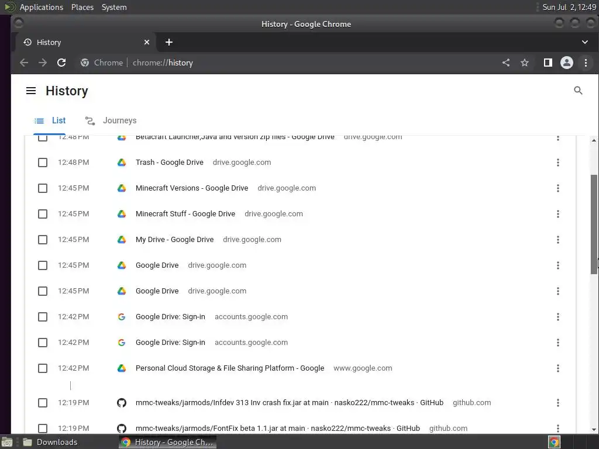Click the window menu icon left of the title
Screen dimensions: 599x449
click(x=18, y=23)
